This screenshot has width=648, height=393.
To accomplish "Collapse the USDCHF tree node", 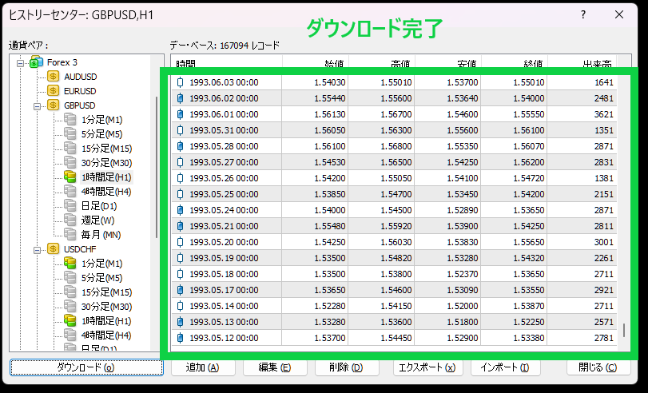I will pyautogui.click(x=37, y=248).
